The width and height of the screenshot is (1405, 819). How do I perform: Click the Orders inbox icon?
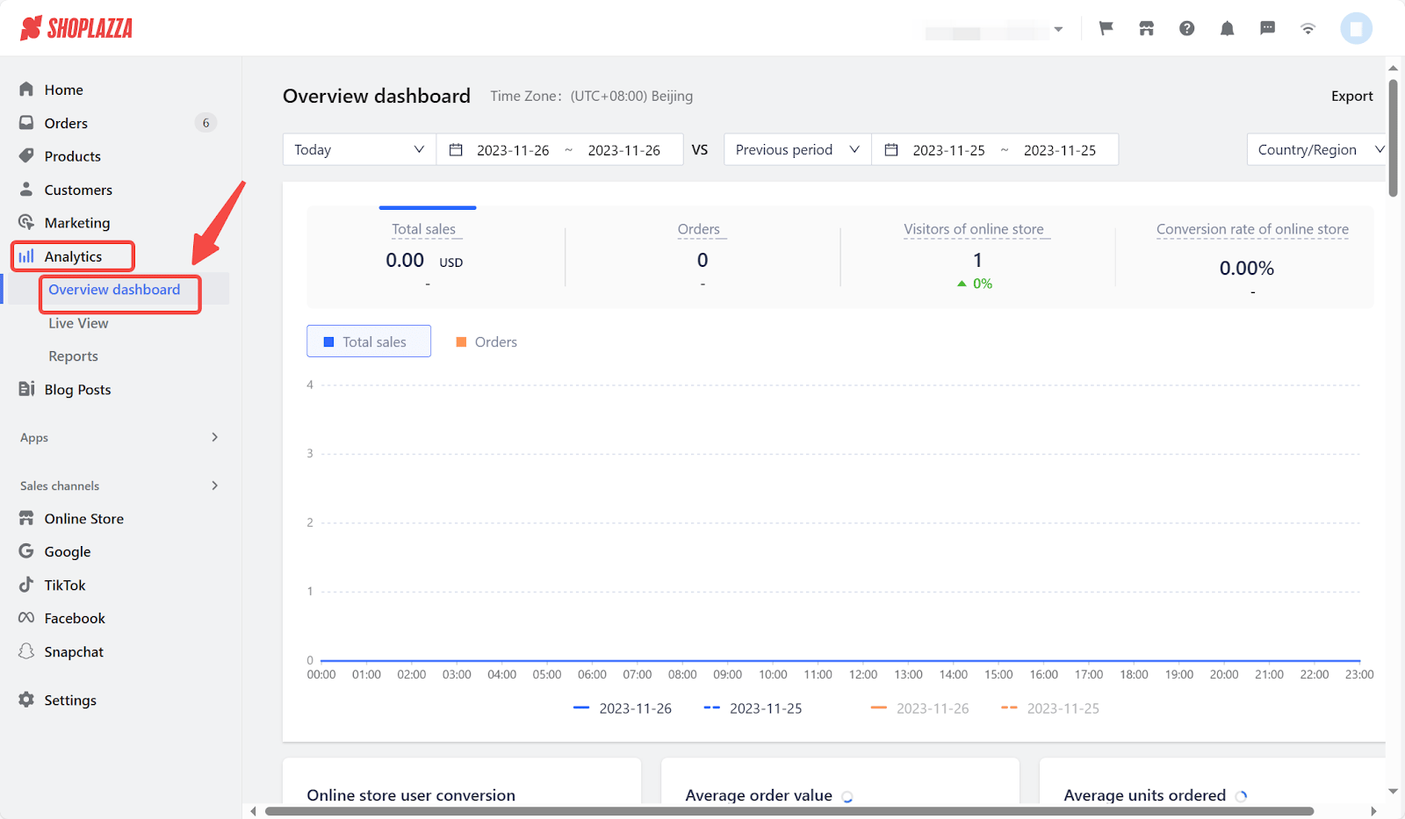[26, 123]
